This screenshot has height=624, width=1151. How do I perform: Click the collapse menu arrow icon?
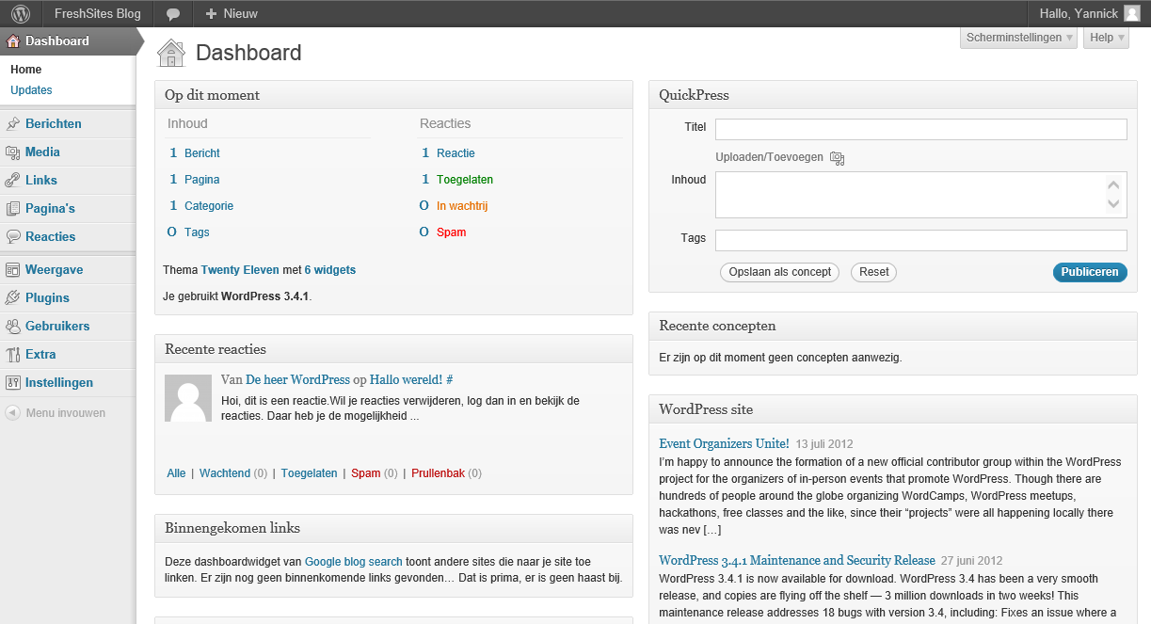[x=12, y=413]
